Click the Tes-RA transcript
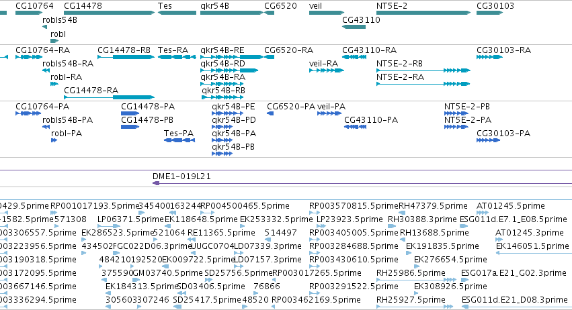The width and height of the screenshot is (572, 310). (x=177, y=57)
